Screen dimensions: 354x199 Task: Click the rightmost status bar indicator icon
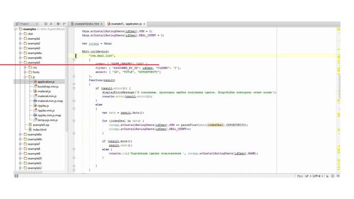pos(338,176)
